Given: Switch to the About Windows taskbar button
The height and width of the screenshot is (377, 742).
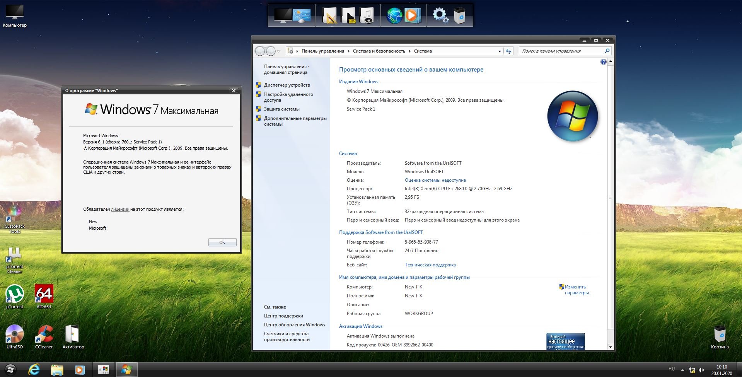Looking at the screenshot, I should pyautogui.click(x=126, y=370).
